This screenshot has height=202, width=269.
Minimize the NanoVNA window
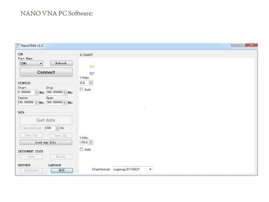[235, 45]
